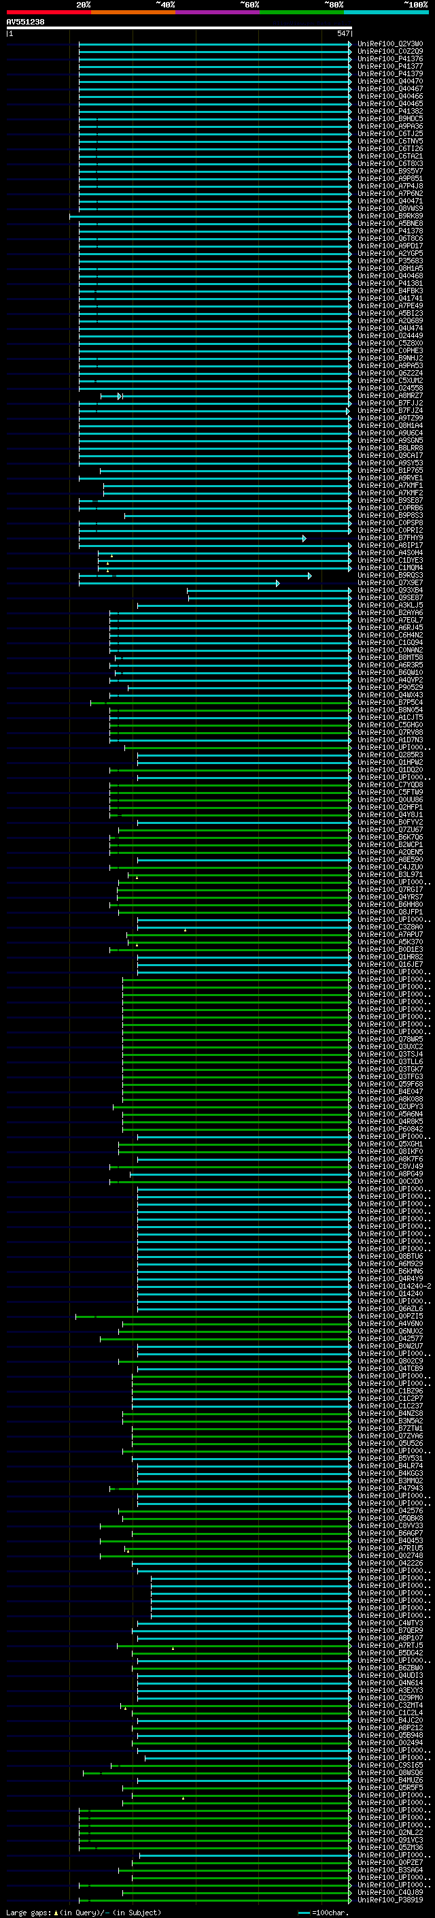Select hit label UniRef100_C4QJ89
This screenshot has height=1918, width=435.
[390, 1892]
